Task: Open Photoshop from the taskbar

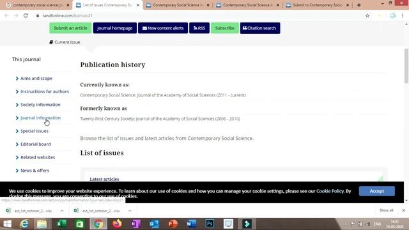Action: click(210, 224)
